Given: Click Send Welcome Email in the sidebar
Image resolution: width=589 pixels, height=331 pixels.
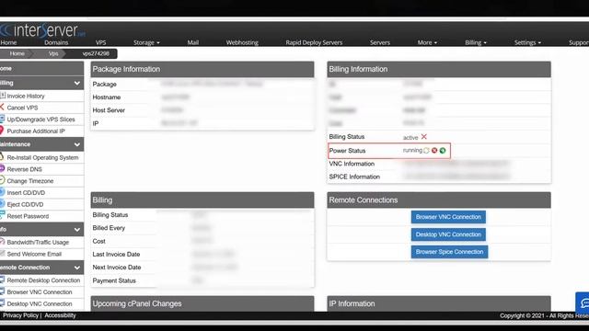Looking at the screenshot, I should (x=34, y=254).
